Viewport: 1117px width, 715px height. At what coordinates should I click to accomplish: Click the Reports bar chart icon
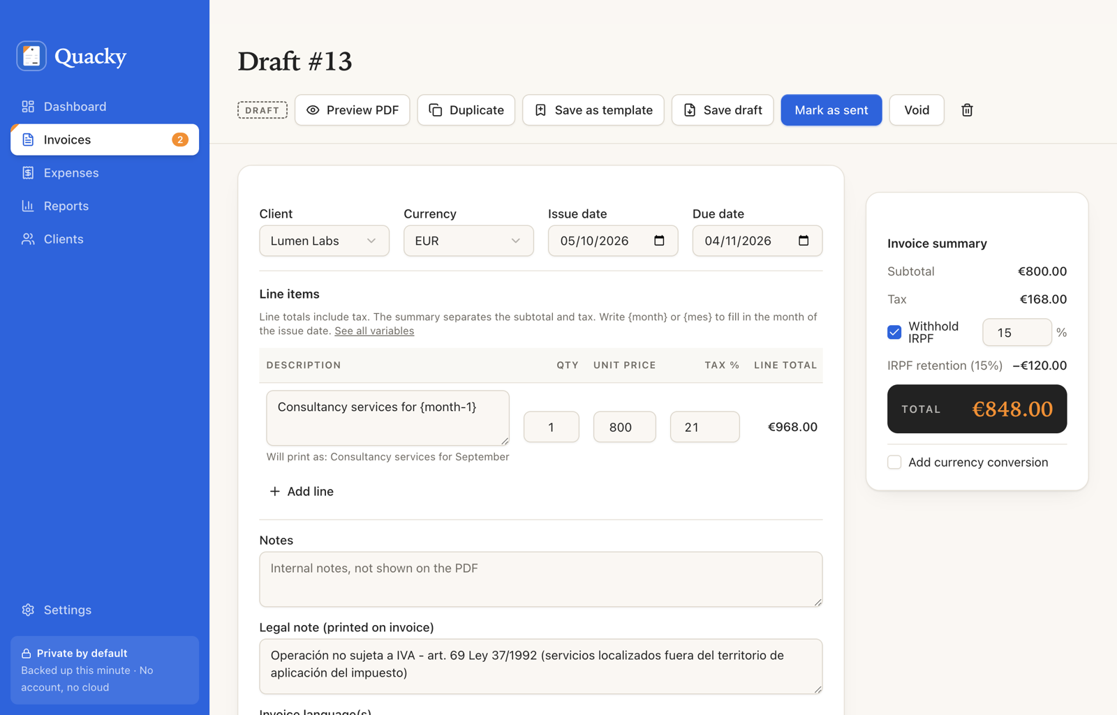pyautogui.click(x=28, y=206)
